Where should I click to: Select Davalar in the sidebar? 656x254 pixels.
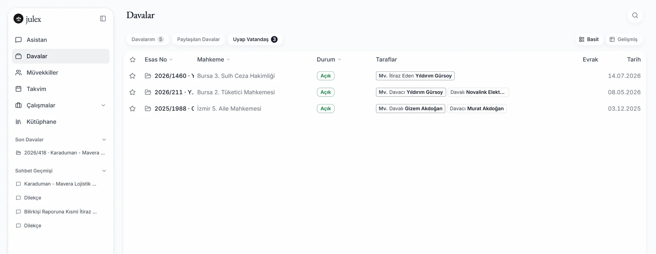(60, 56)
